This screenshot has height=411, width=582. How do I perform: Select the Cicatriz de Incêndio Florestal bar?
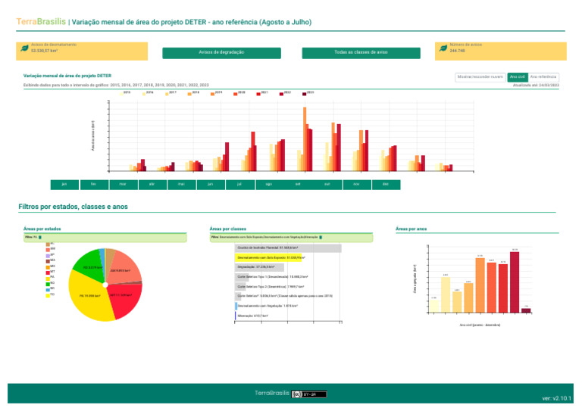point(288,248)
